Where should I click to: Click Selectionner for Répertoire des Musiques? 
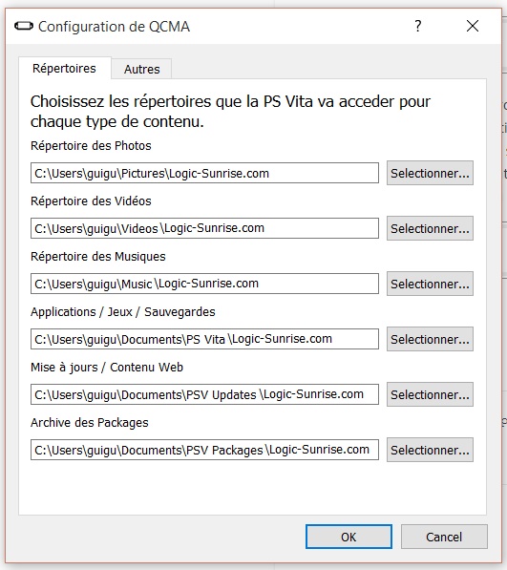point(430,284)
